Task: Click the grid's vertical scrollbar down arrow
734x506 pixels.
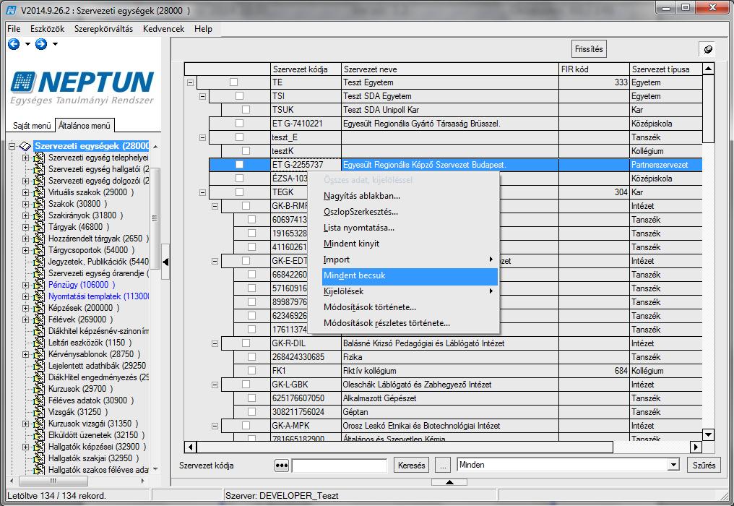Action: pyautogui.click(x=708, y=434)
